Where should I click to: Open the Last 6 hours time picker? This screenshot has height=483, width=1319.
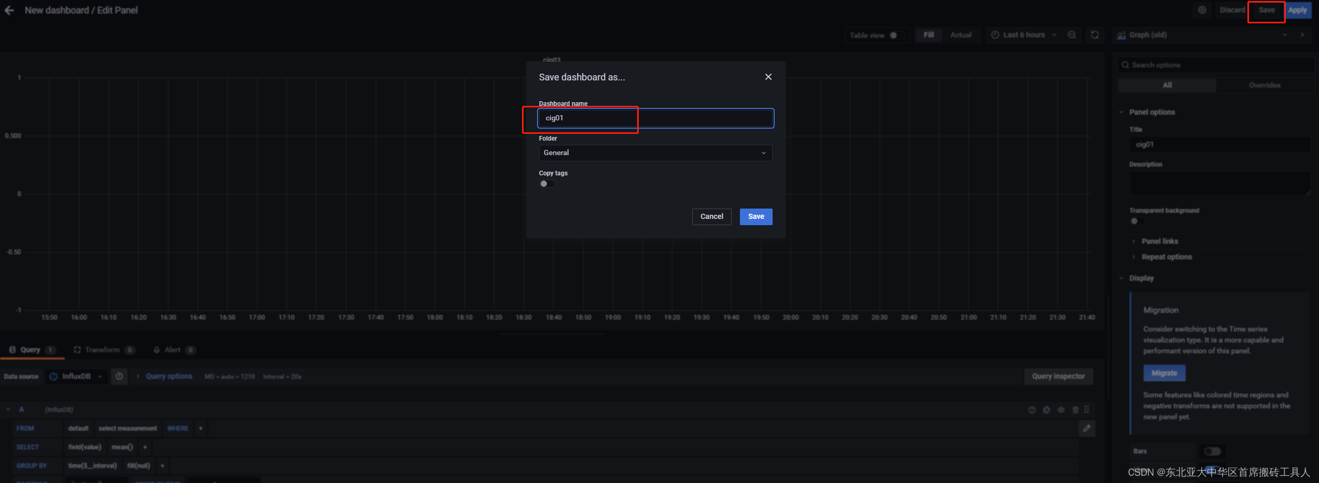1023,35
